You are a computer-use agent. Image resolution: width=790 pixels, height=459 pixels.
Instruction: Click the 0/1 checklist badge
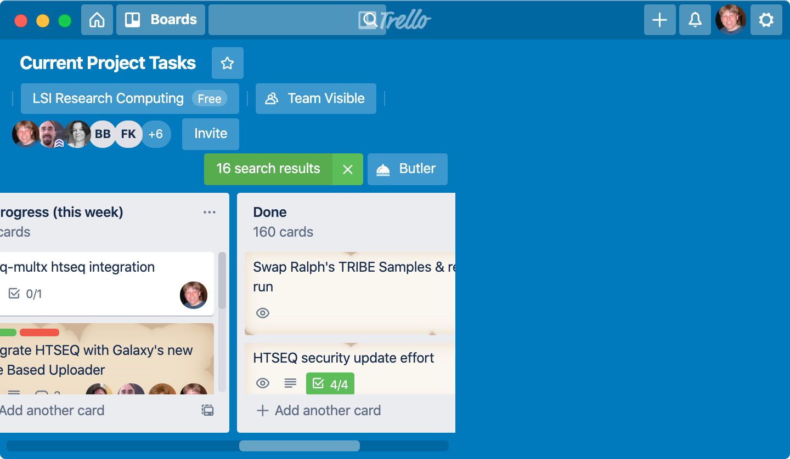click(26, 294)
